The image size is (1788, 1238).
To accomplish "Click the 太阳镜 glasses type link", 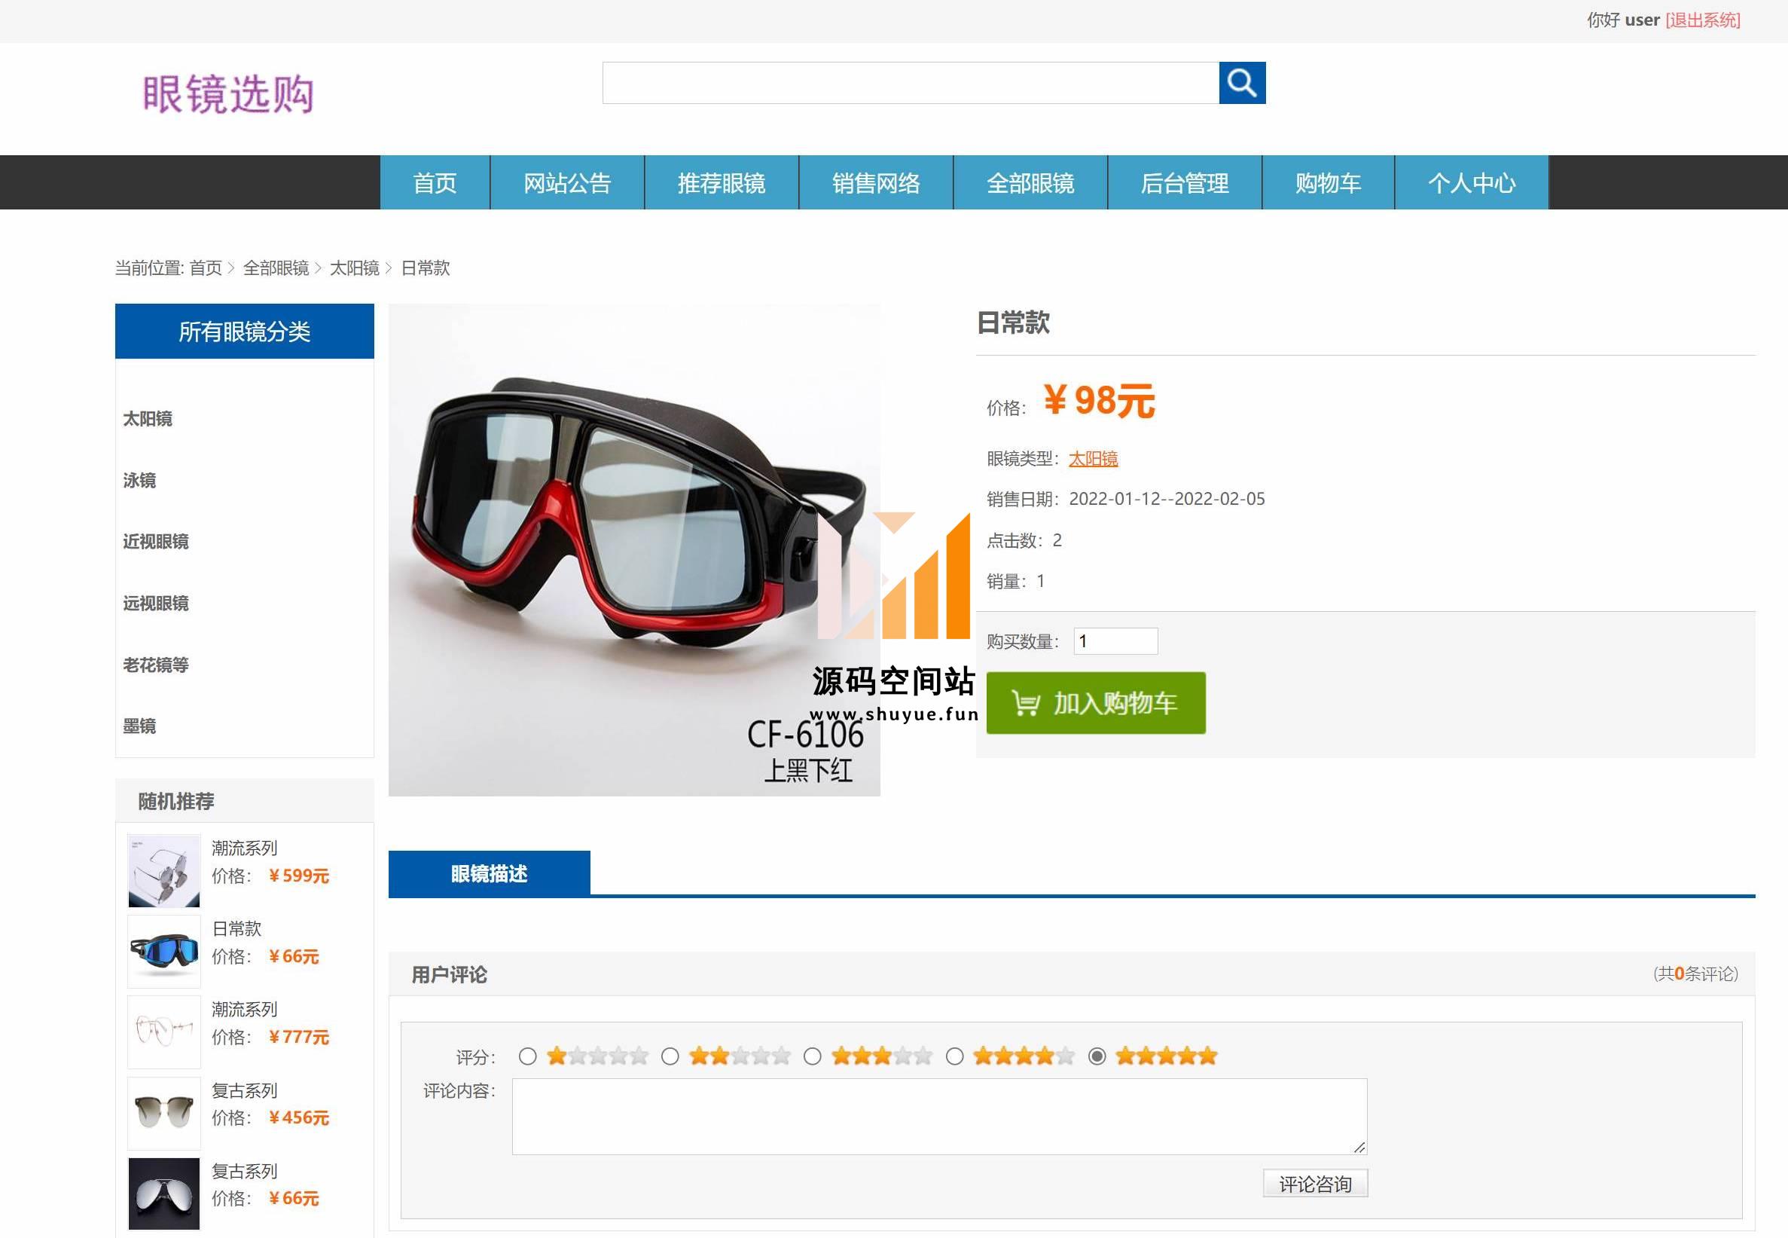I will 1094,458.
